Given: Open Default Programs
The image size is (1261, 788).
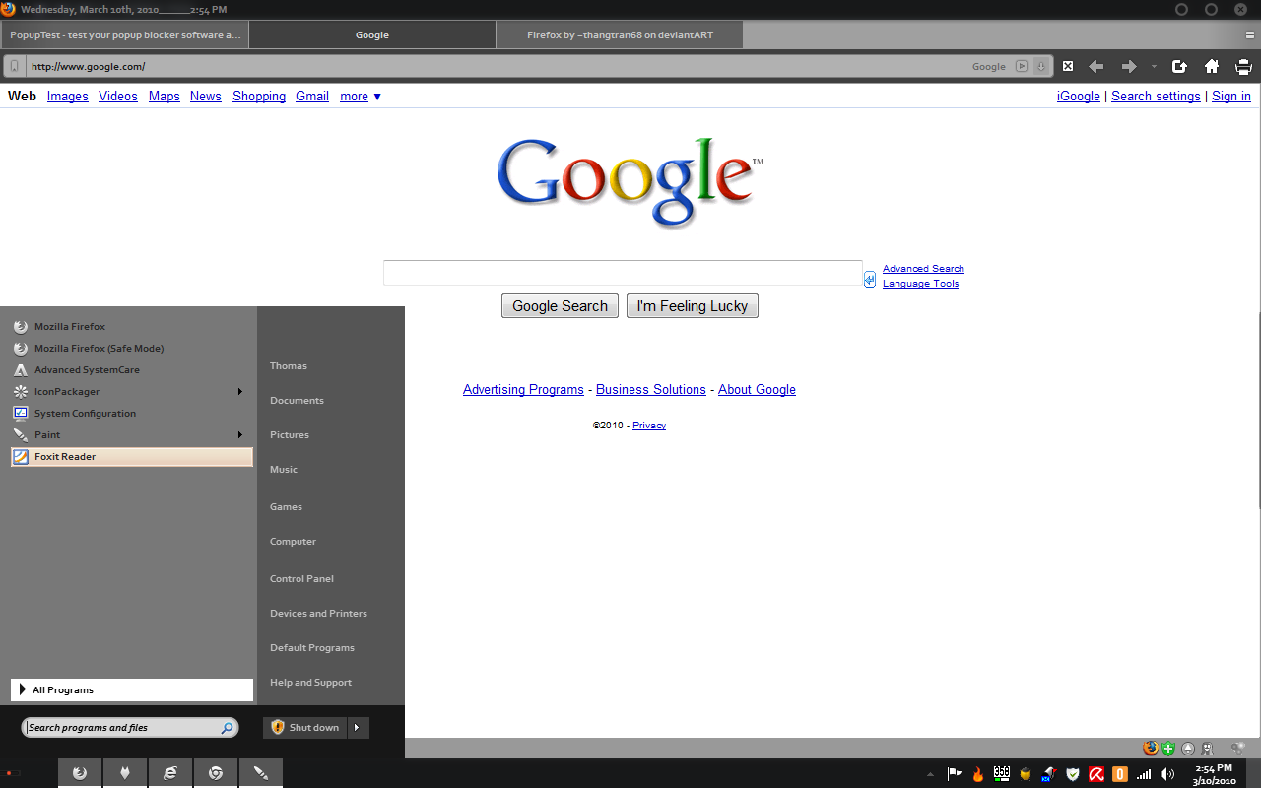Looking at the screenshot, I should click(312, 647).
